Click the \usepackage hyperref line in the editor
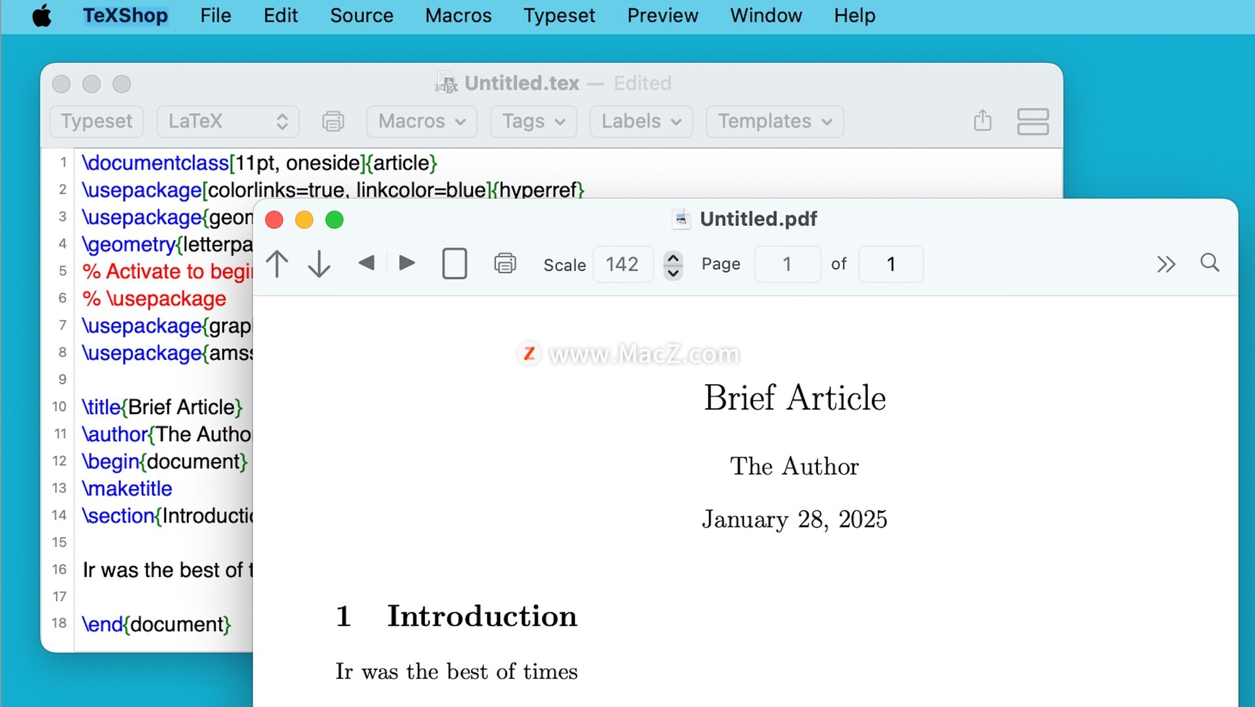This screenshot has height=707, width=1255. (333, 190)
